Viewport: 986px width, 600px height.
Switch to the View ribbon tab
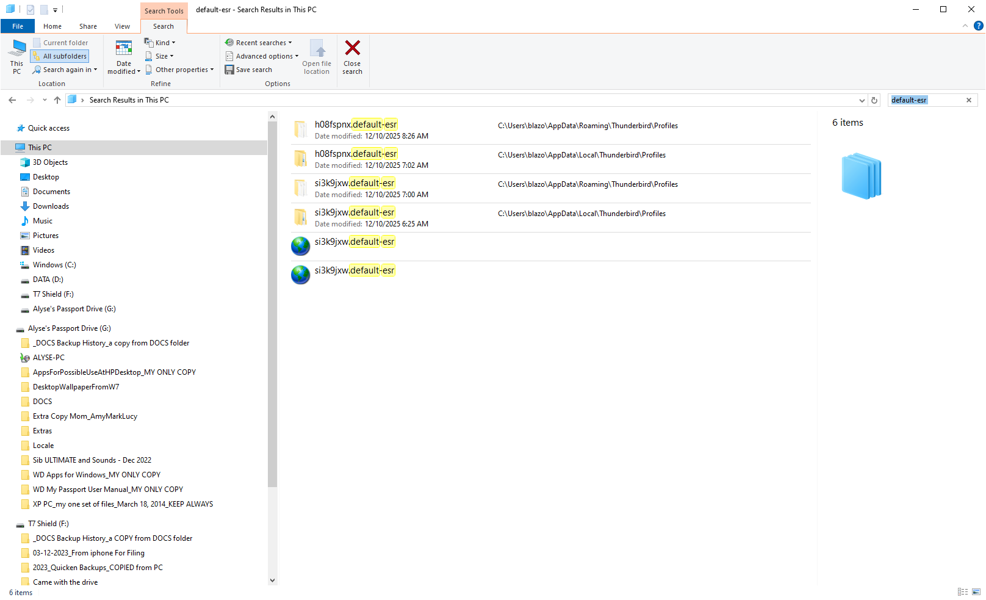pyautogui.click(x=122, y=26)
